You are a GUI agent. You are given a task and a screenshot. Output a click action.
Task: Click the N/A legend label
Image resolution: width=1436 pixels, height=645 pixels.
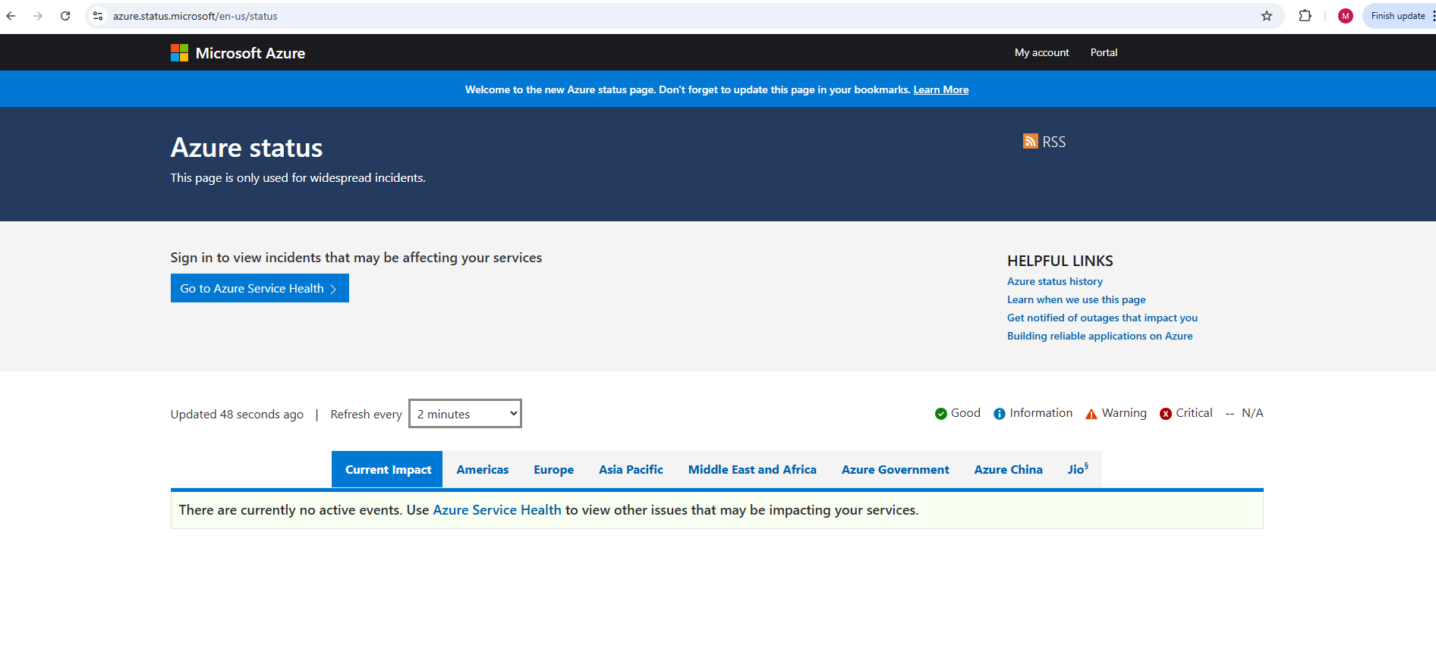[x=1252, y=413]
